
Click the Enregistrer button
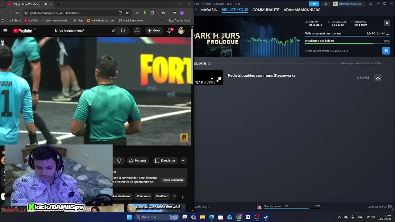click(165, 161)
